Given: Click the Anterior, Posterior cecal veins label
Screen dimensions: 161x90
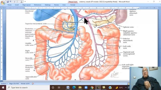Looking at the screenshot, I should tap(29, 68).
